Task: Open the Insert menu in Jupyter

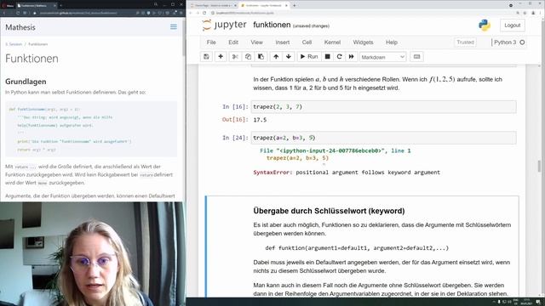Action: (282, 42)
